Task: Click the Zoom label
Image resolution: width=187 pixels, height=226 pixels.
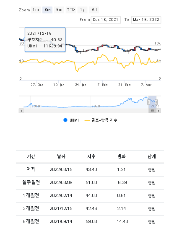Action: pos(24,10)
